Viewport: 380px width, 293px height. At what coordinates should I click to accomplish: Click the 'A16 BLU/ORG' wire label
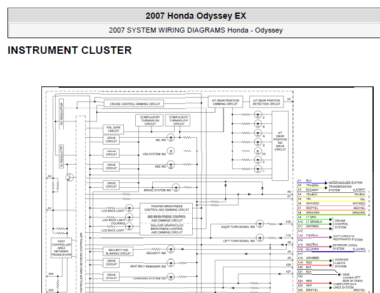pos(308,249)
